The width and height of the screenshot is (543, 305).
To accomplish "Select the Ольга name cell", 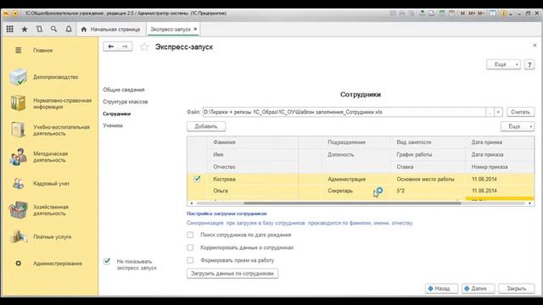I will click(x=253, y=191).
